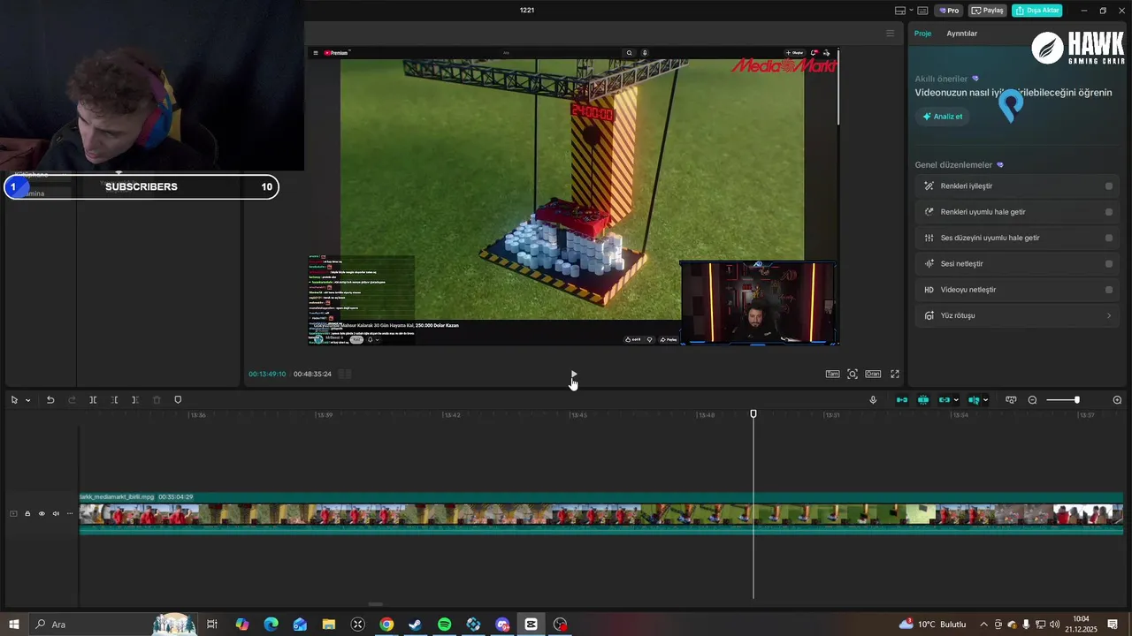Toggle auto snapping on the timeline
The width and height of the screenshot is (1132, 636).
coord(923,400)
